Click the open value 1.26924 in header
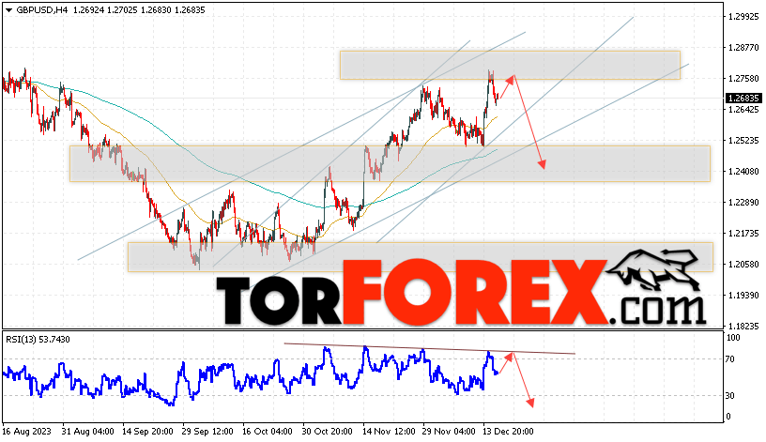The image size is (766, 442). click(x=88, y=9)
